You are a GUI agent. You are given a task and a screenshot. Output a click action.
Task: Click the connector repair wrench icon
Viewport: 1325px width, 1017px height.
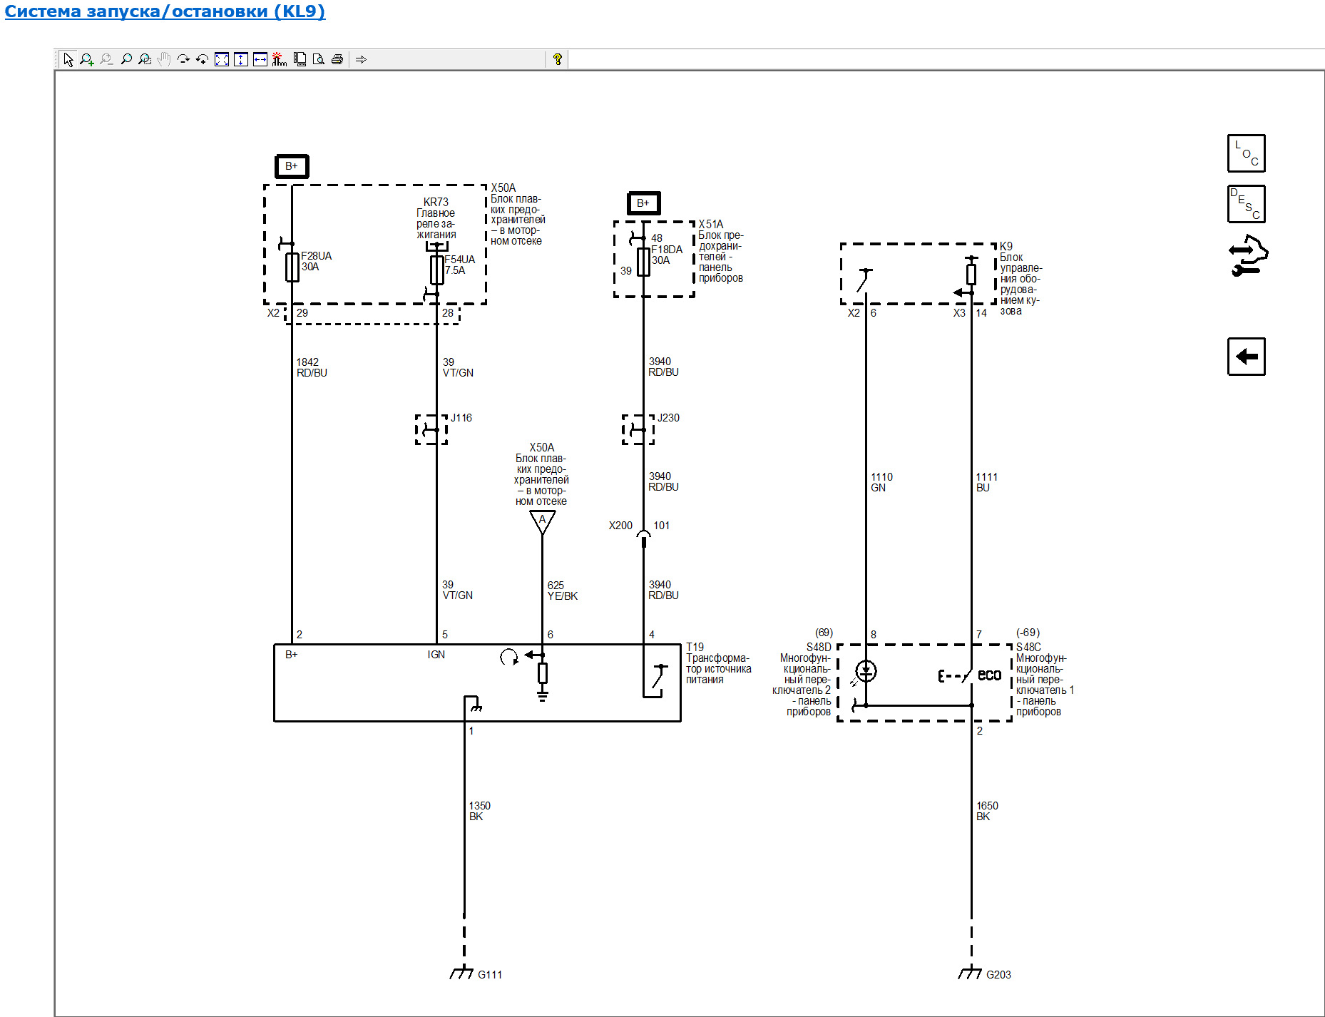click(1247, 255)
